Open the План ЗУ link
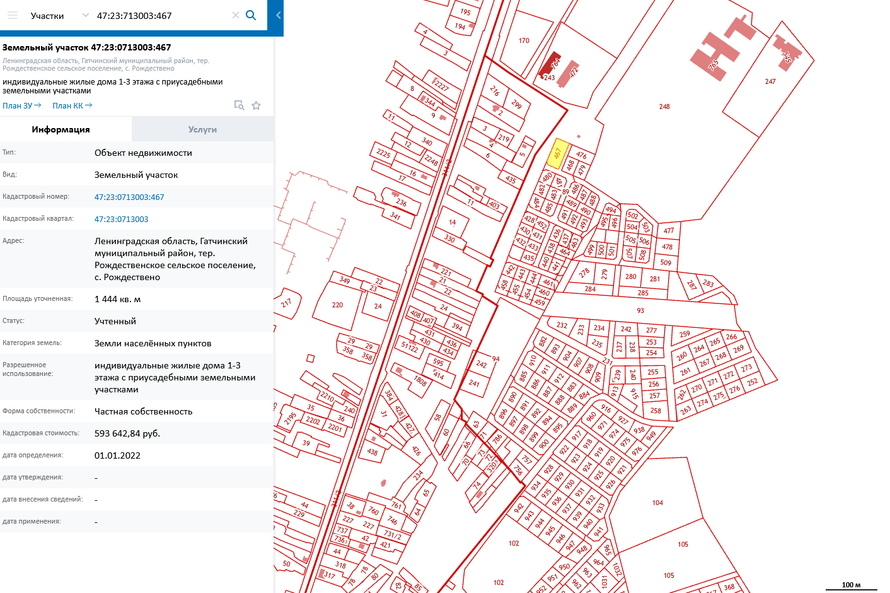This screenshot has width=890, height=593. pos(21,105)
